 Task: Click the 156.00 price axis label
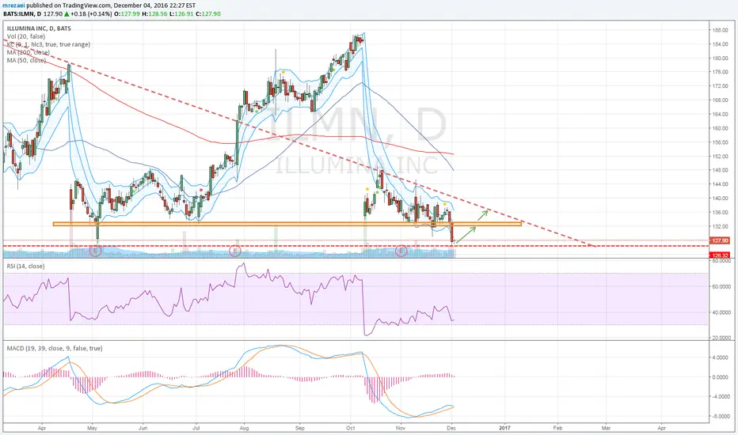[720, 142]
